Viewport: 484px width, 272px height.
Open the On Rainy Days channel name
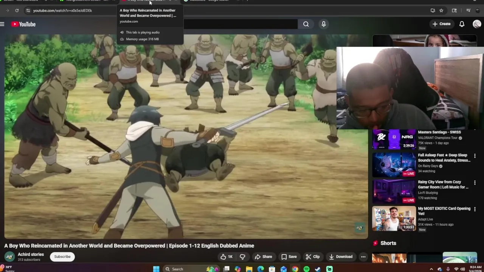(x=428, y=166)
